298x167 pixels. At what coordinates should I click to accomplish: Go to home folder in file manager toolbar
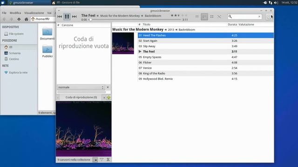point(27,19)
